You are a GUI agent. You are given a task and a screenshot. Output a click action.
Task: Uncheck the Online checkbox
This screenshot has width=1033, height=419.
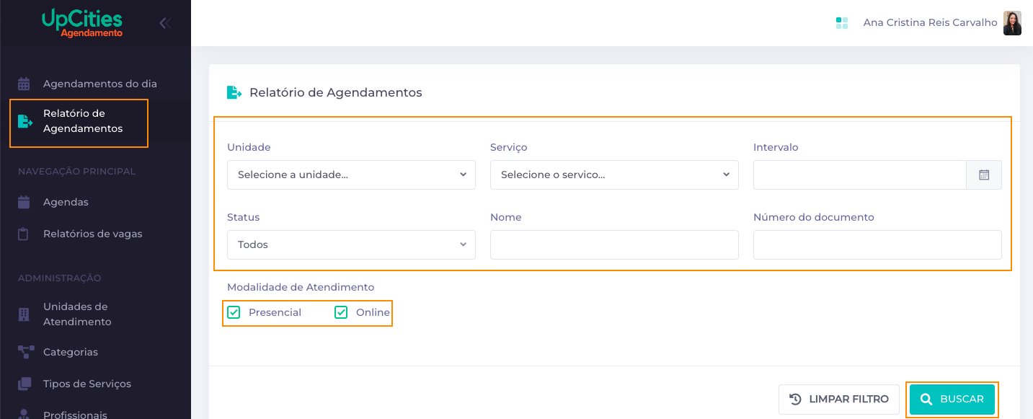point(341,312)
